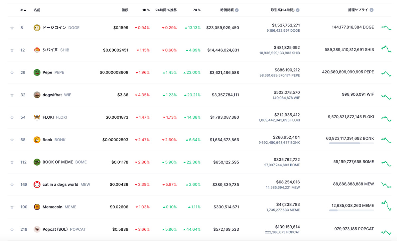Click the MEME circulating supply progress bar
This screenshot has width=399, height=241.
tap(351, 210)
